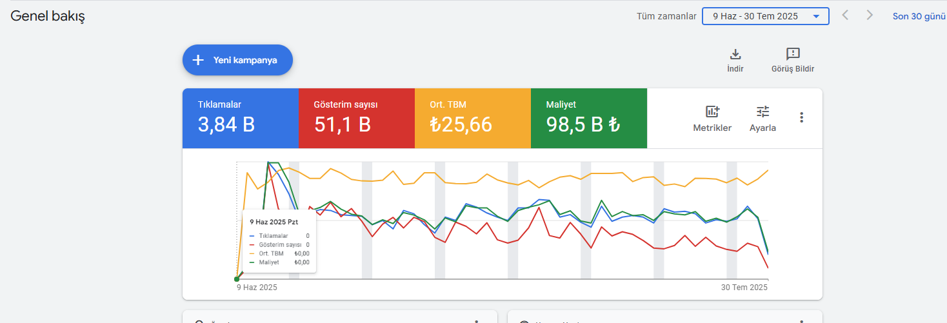This screenshot has width=947, height=323.
Task: Click Ort. TBM row in chart tooltip
Action: coord(279,253)
